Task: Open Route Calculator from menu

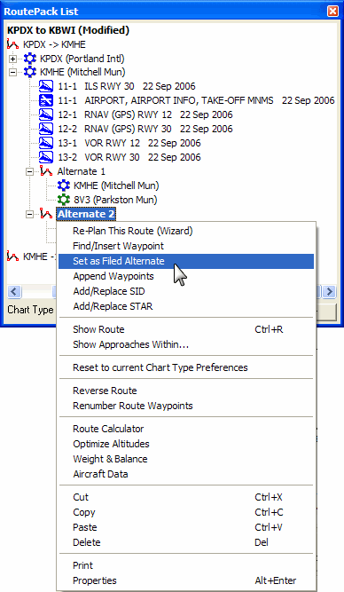Action: pos(186,429)
